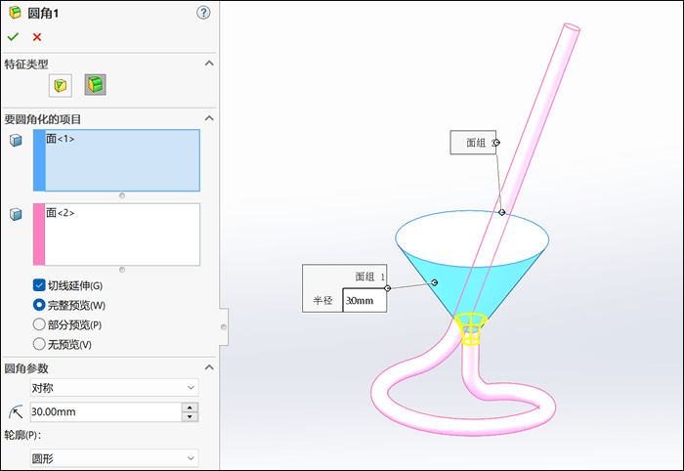Viewport: 684px width, 471px height.
Task: Click the 30.00mm radius input field
Action: [106, 411]
